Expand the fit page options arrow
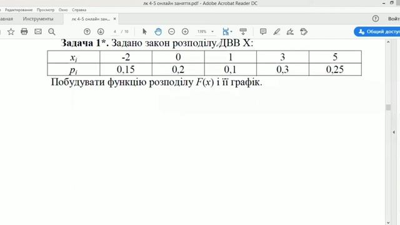 click(x=231, y=32)
